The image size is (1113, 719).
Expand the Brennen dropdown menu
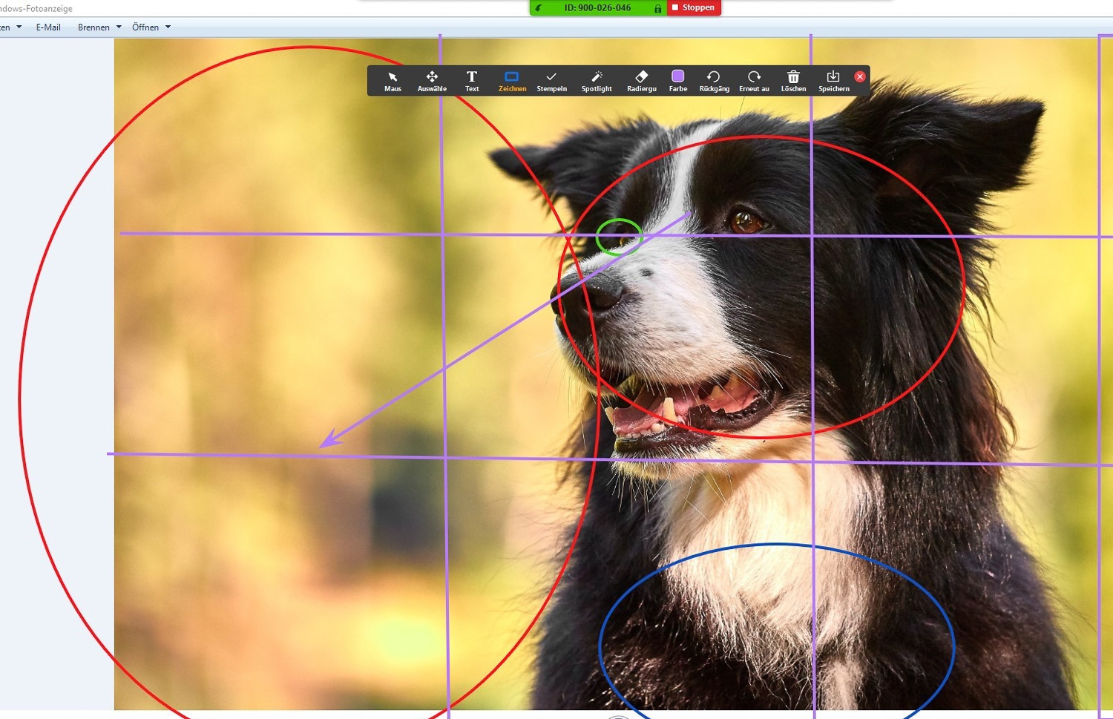[x=99, y=27]
